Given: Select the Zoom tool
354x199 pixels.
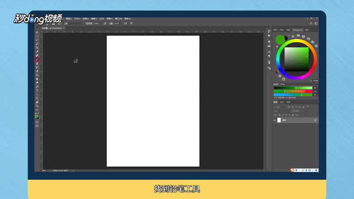Looking at the screenshot, I should [37, 106].
